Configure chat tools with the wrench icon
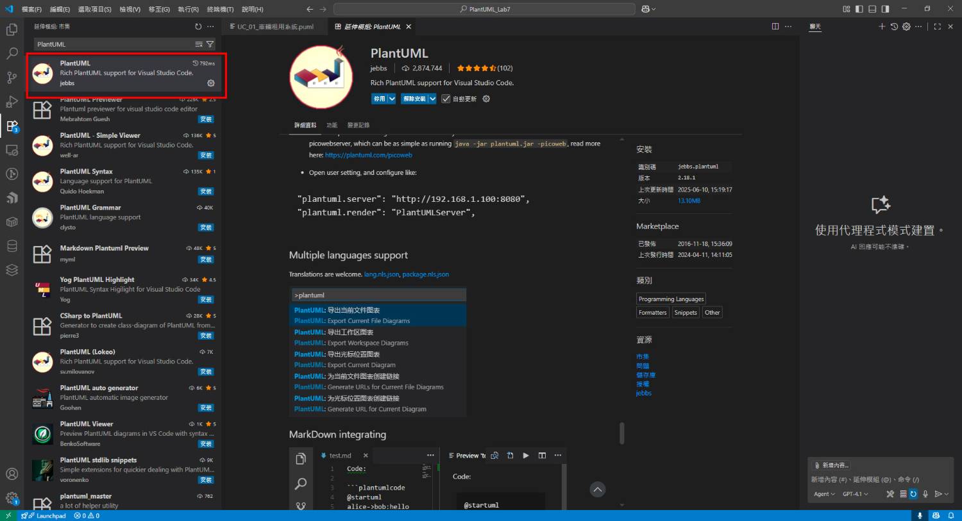 (890, 494)
